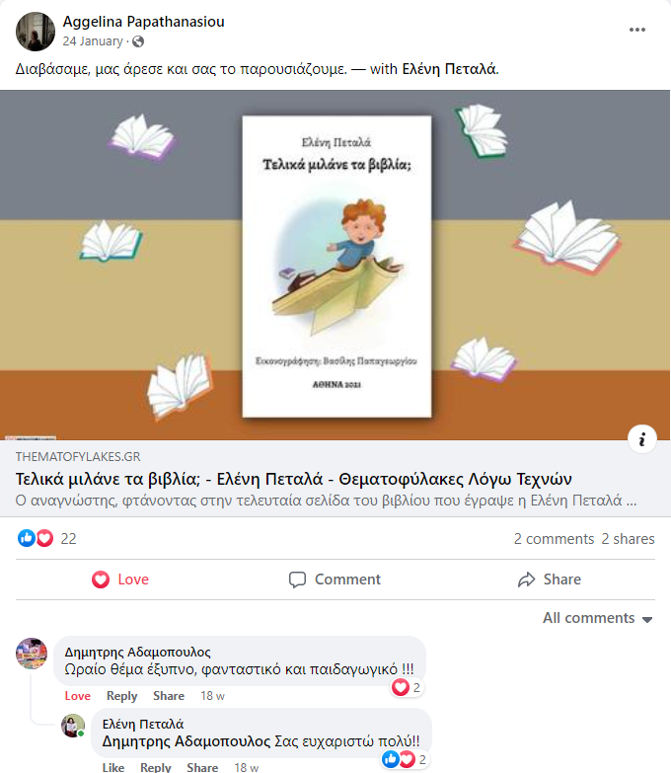View reactions on Ελένη Πεταλά's reply
Image resolution: width=671 pixels, height=773 pixels.
tap(405, 760)
